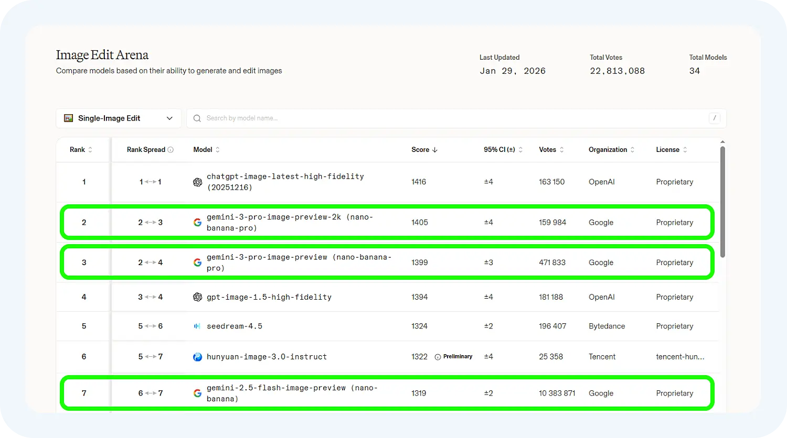Image resolution: width=787 pixels, height=438 pixels.
Task: Click the OpenAI logo beside chatgpt-image-latest-high-fidelity
Action: pyautogui.click(x=197, y=182)
